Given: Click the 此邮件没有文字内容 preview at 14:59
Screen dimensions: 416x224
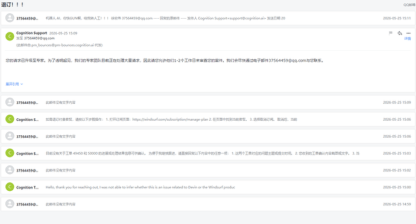Looking at the screenshot, I should point(60,204).
